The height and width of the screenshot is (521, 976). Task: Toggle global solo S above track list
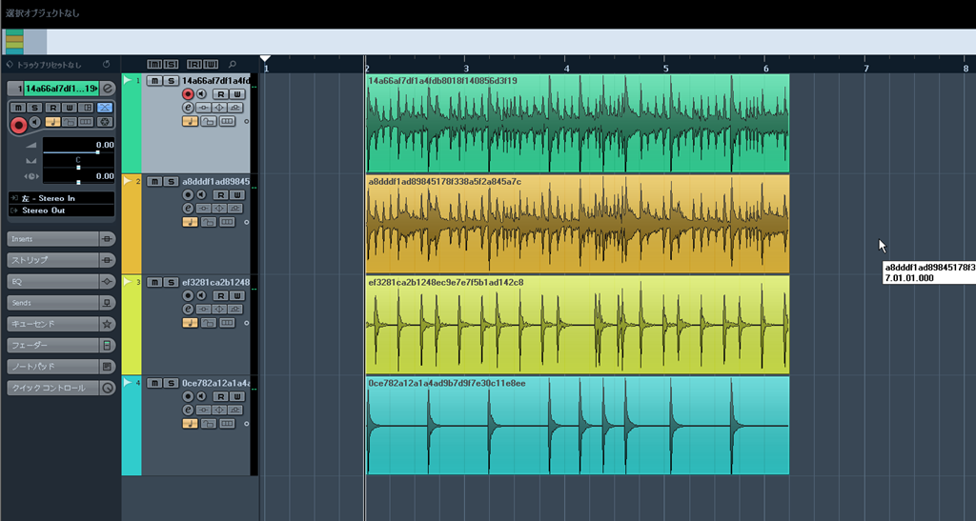coord(171,64)
